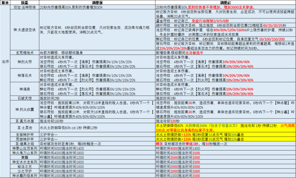Click the 调整前 column header
This screenshot has height=178, width=296.
(97, 2)
